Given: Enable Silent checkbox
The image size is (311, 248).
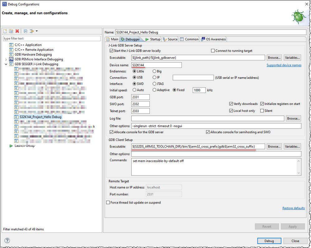Looking at the screenshot, I should (262, 111).
